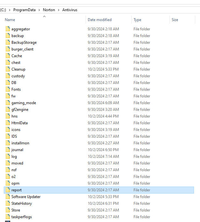200x222 pixels.
Task: Go to Norton in the address bar
Action: click(49, 10)
